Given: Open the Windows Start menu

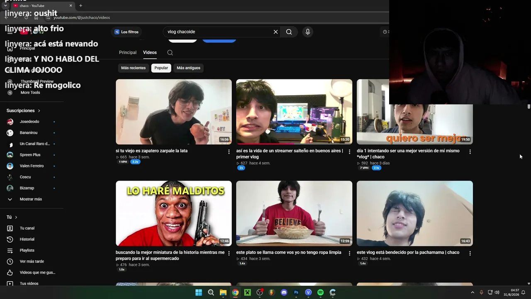Looking at the screenshot, I should [199, 292].
